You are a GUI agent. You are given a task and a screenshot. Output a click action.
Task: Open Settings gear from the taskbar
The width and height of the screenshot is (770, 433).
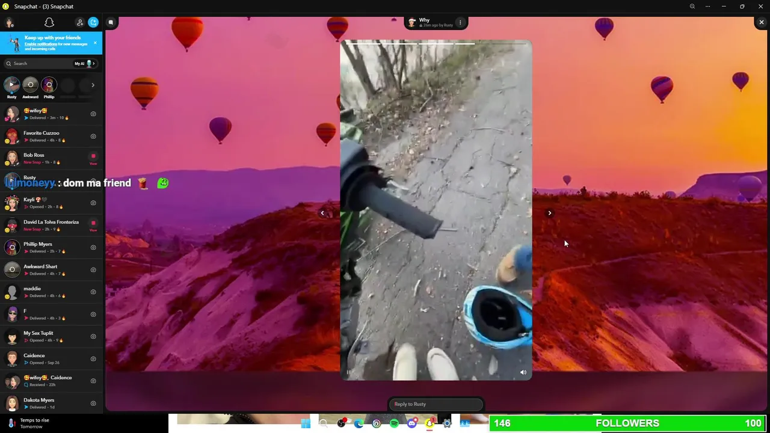click(447, 423)
